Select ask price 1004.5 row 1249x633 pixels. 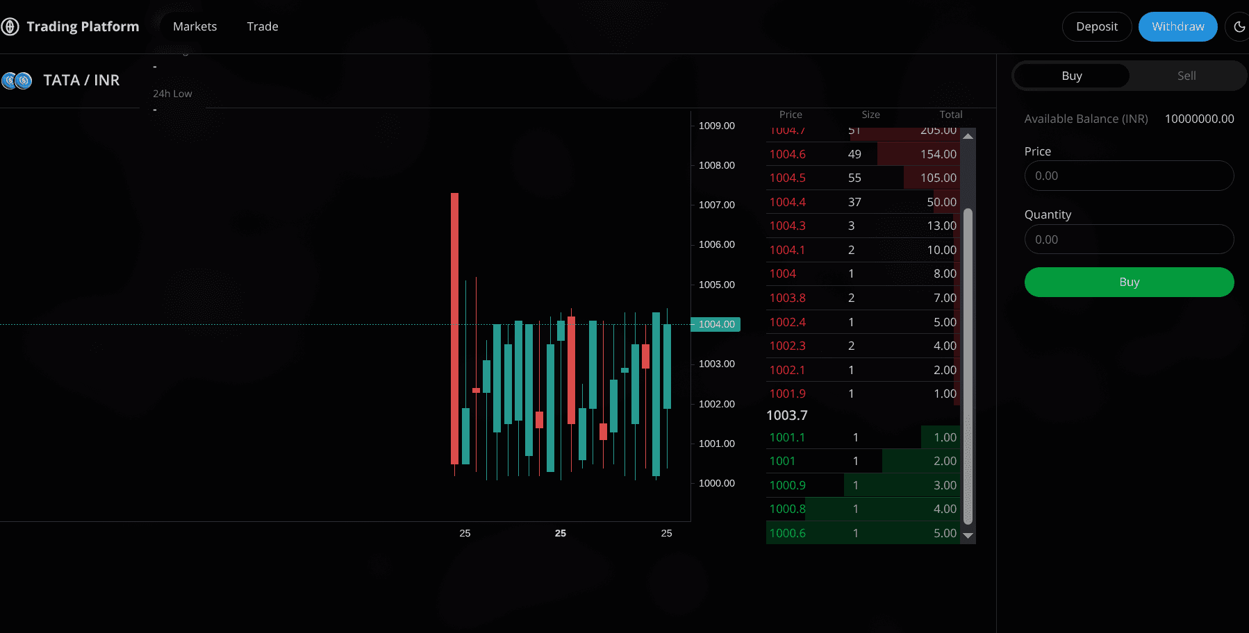(863, 178)
